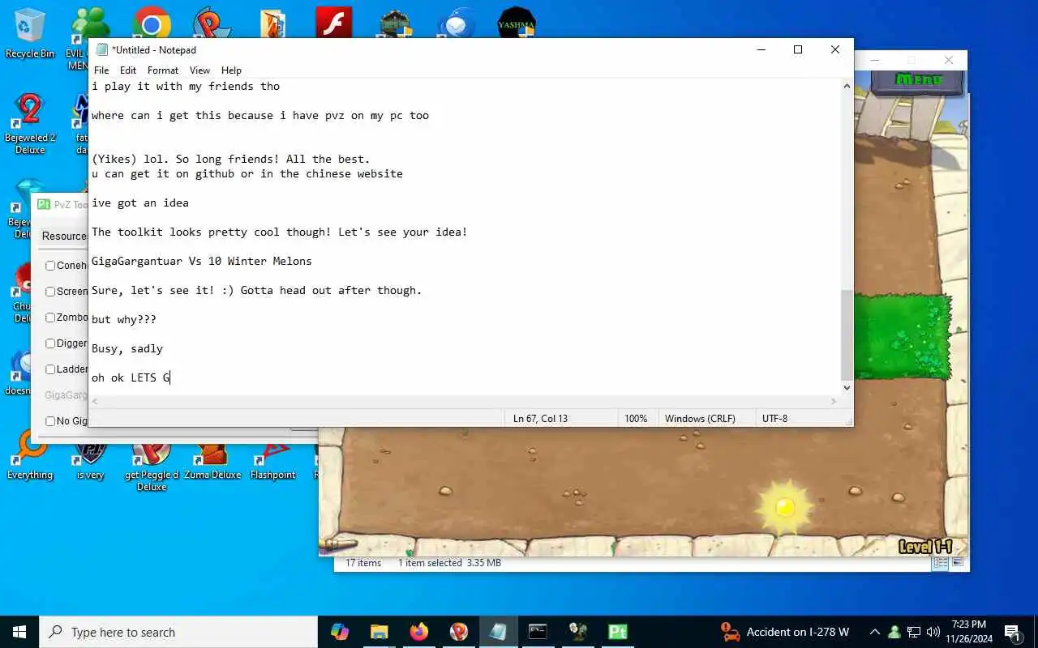Image resolution: width=1038 pixels, height=648 pixels.
Task: Toggle the 'No Gig' checkbox in PvZ Toolkit
Action: point(50,421)
